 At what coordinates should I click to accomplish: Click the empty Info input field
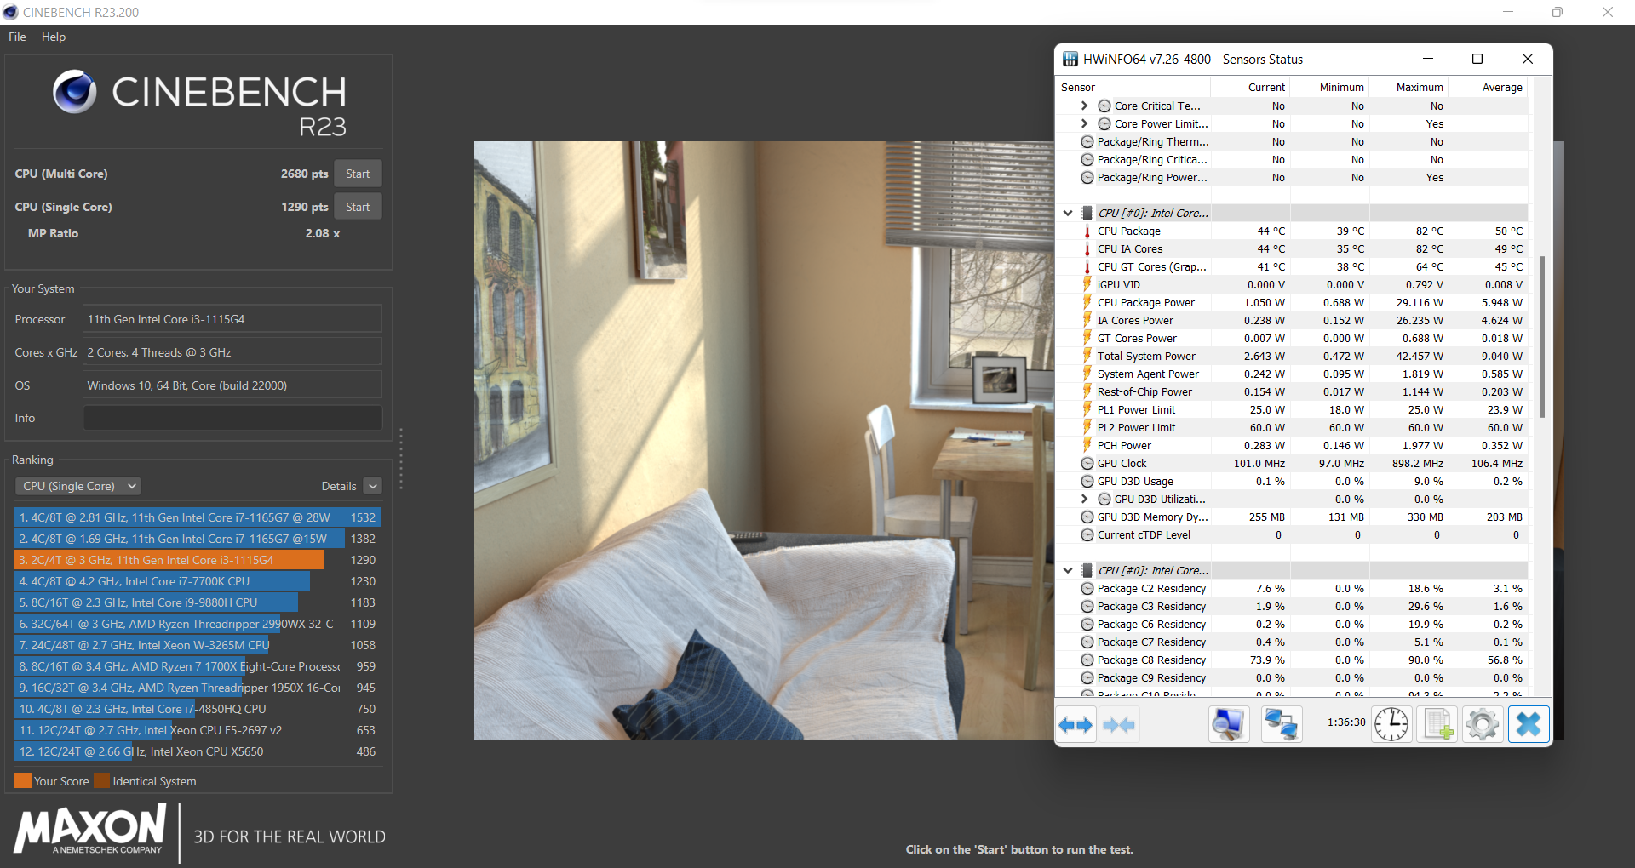232,419
